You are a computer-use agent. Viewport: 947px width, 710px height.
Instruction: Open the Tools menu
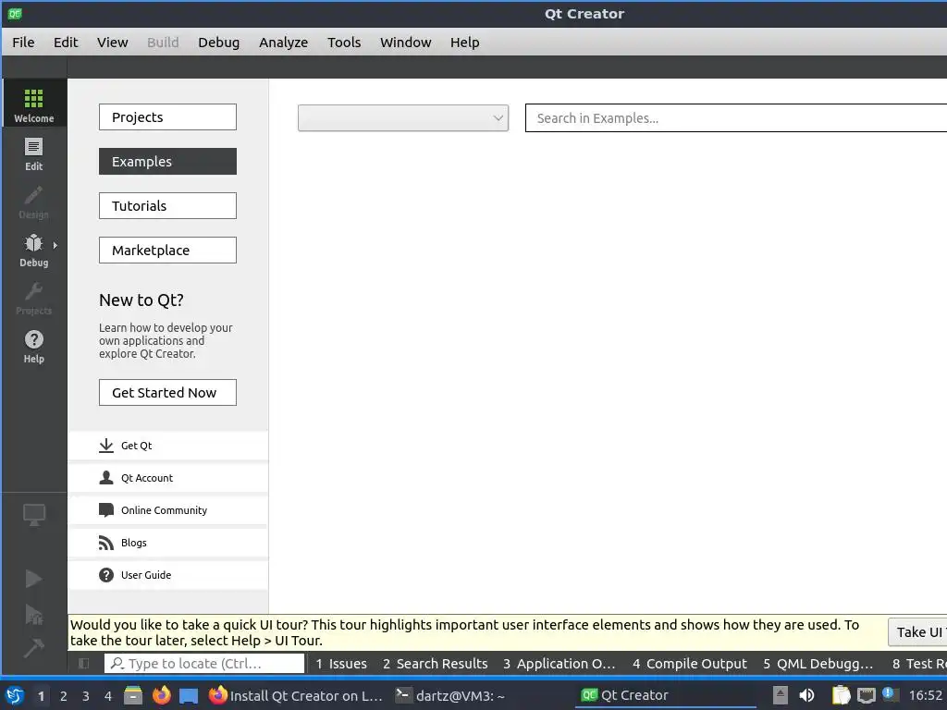tap(344, 43)
